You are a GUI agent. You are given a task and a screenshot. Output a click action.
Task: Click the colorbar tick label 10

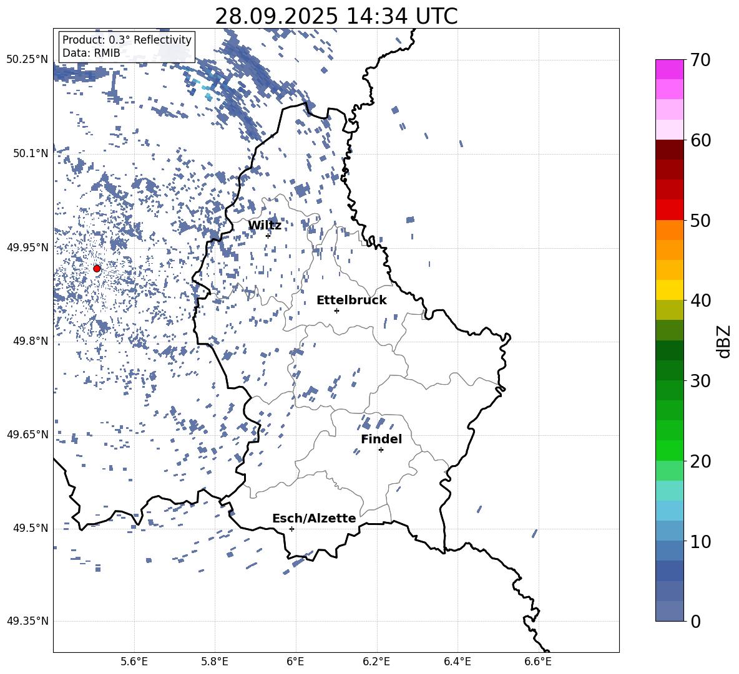(701, 542)
